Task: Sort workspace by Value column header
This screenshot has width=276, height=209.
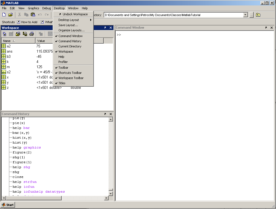Action: coord(44,41)
